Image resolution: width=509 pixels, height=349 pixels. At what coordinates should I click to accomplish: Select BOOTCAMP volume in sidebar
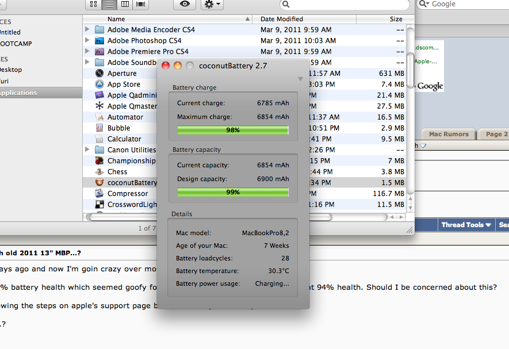(41, 44)
